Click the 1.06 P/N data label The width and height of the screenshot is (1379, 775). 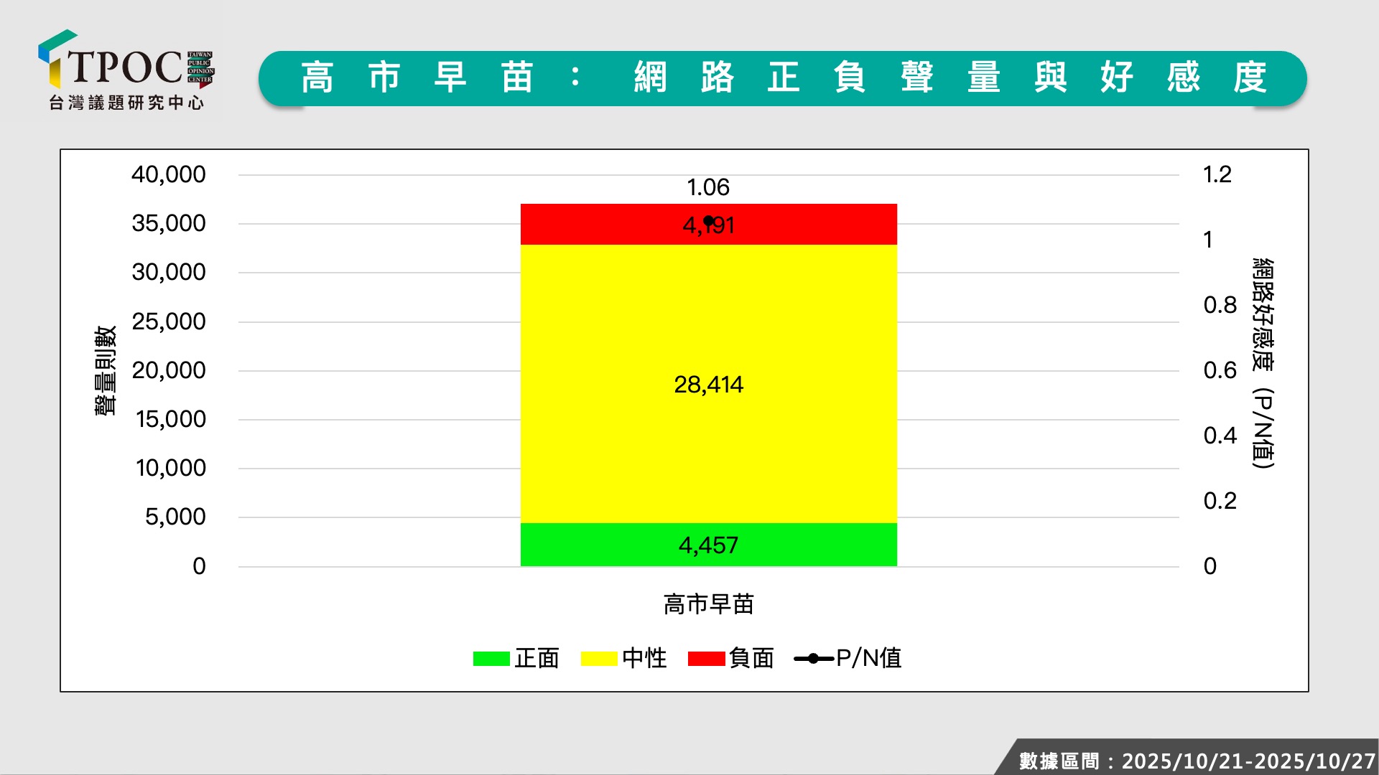click(x=708, y=187)
